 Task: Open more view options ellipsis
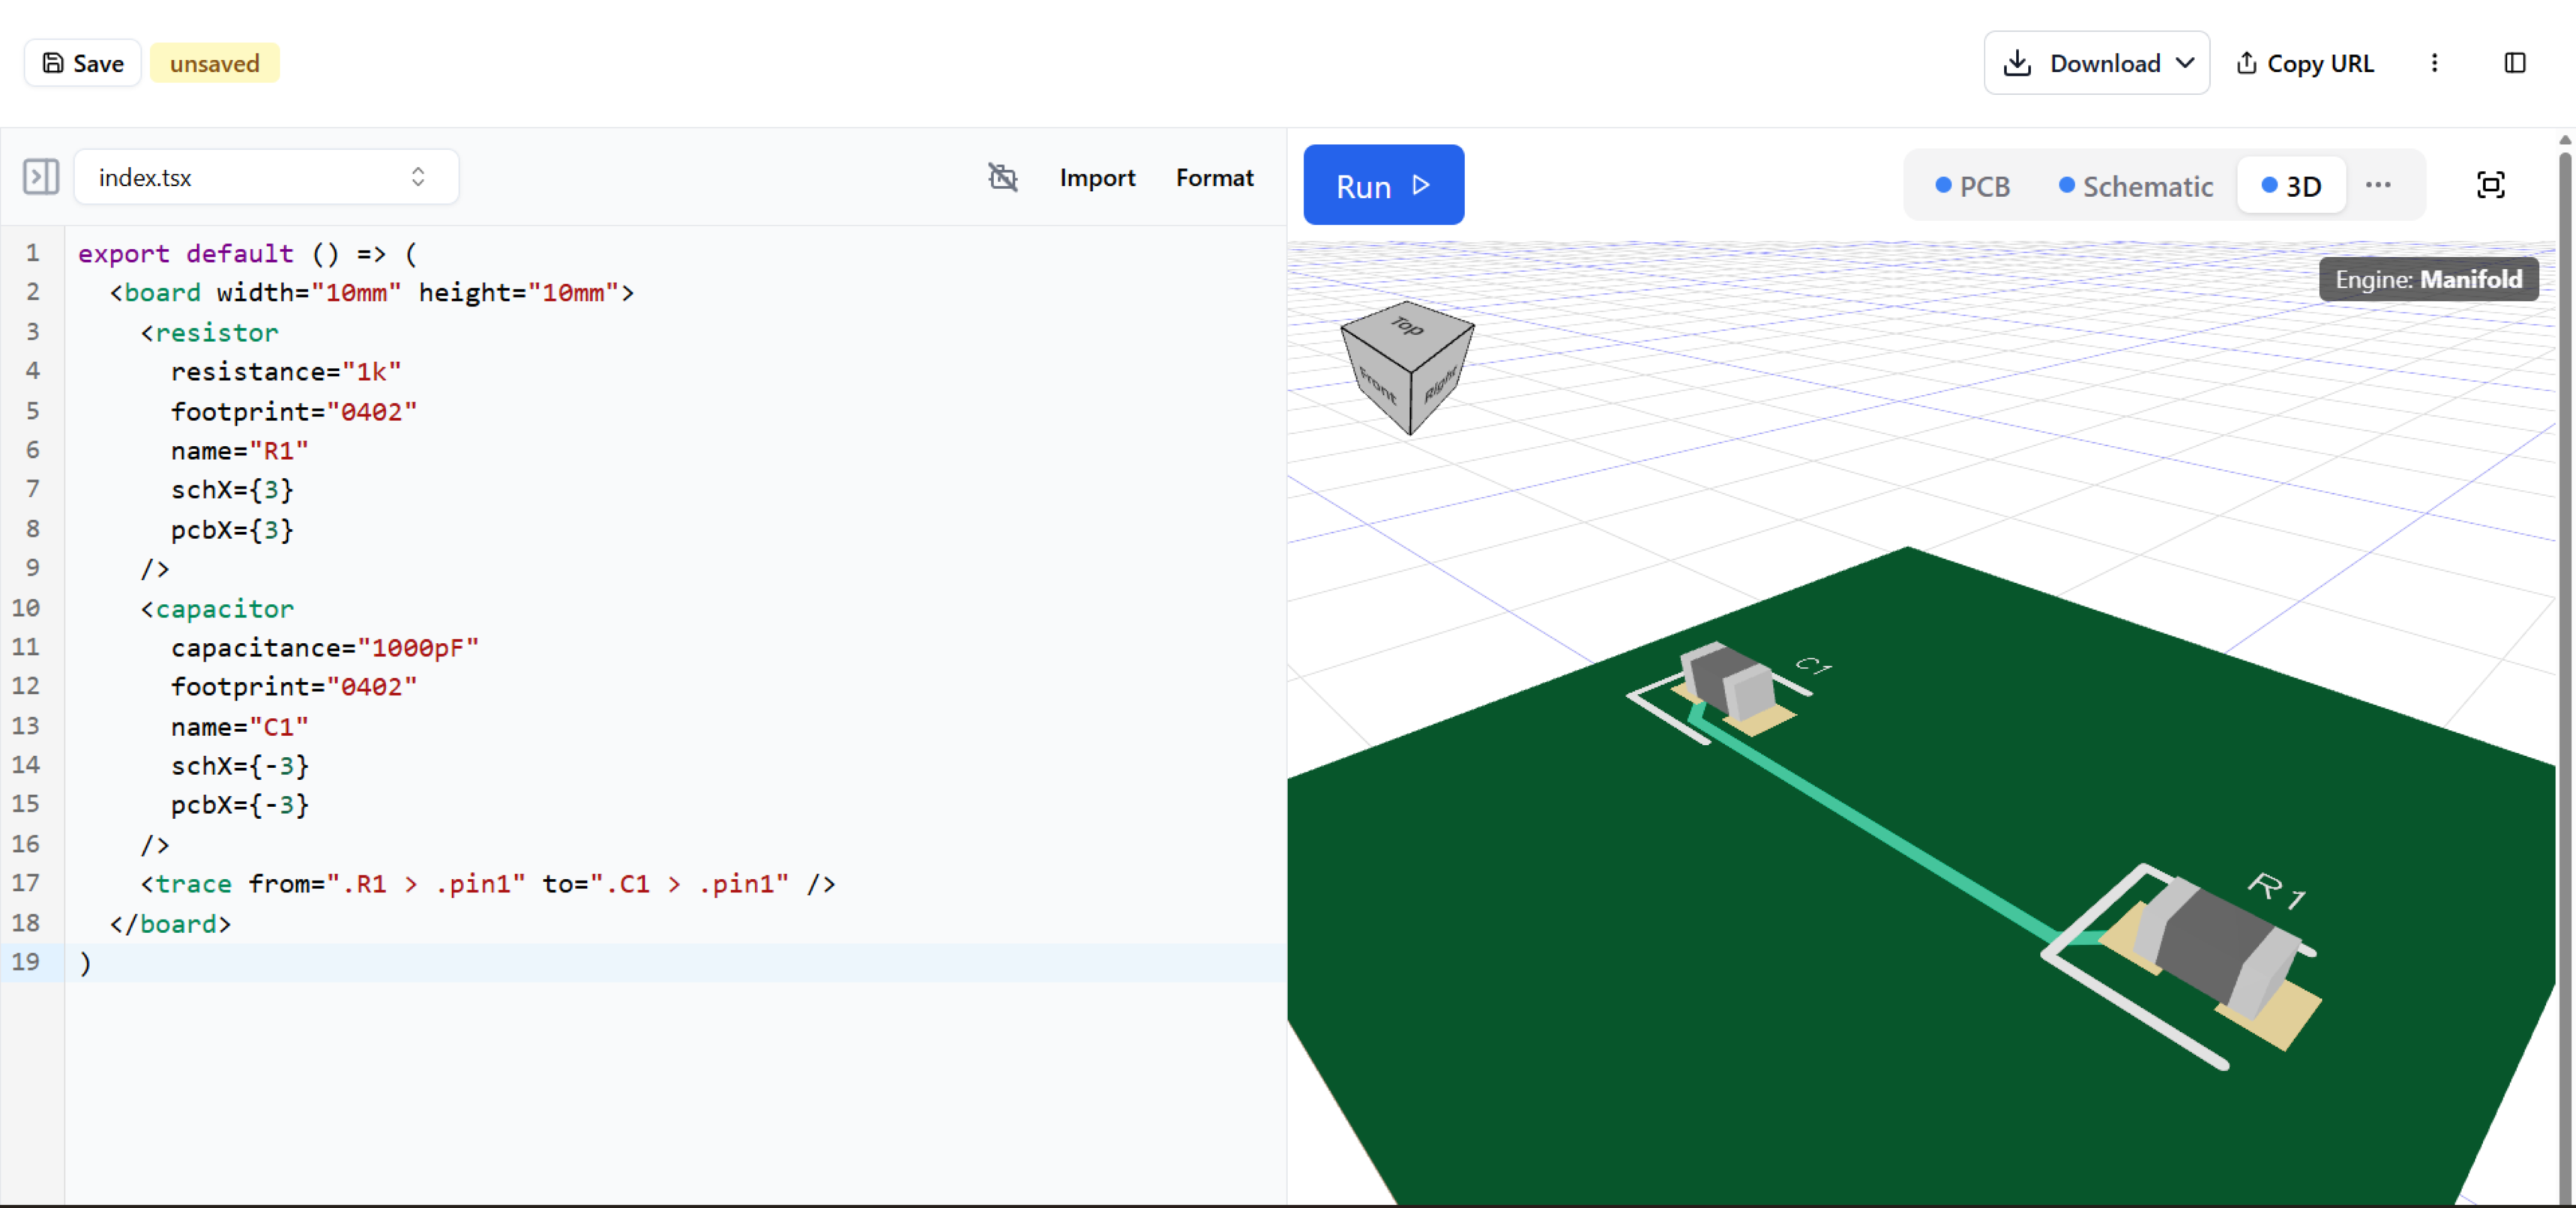click(x=2378, y=185)
